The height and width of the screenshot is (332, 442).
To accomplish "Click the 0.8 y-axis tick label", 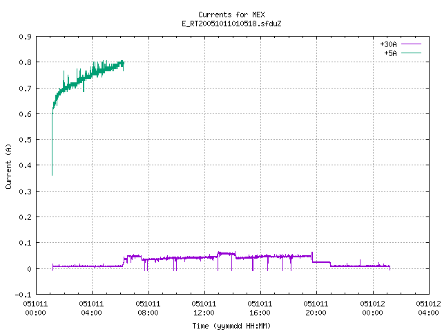I will click(x=25, y=62).
